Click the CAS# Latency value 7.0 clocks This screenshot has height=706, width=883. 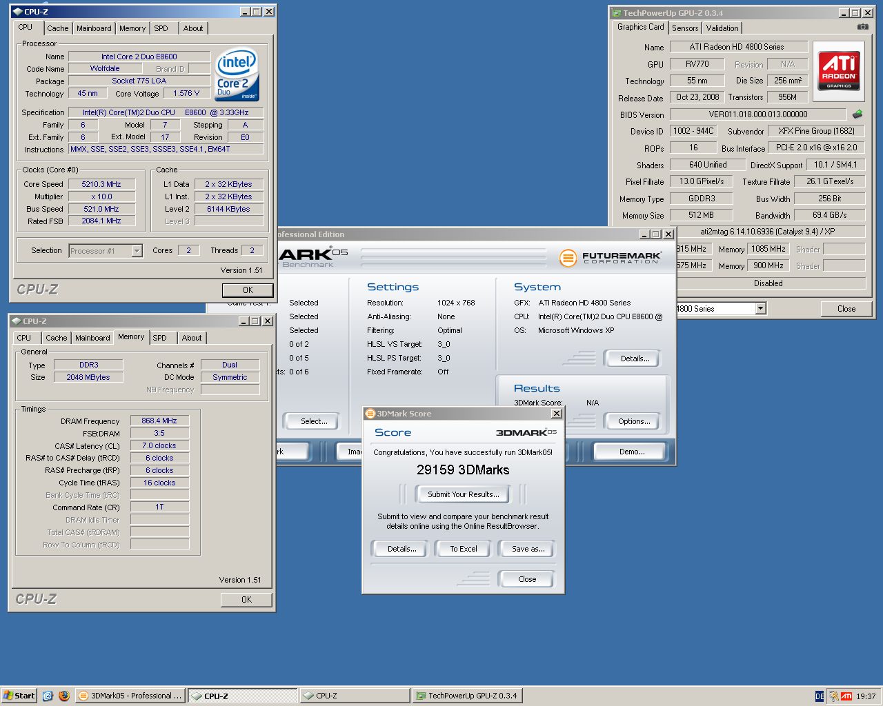point(159,445)
